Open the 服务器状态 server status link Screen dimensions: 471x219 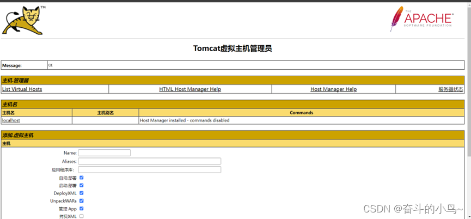(450, 89)
